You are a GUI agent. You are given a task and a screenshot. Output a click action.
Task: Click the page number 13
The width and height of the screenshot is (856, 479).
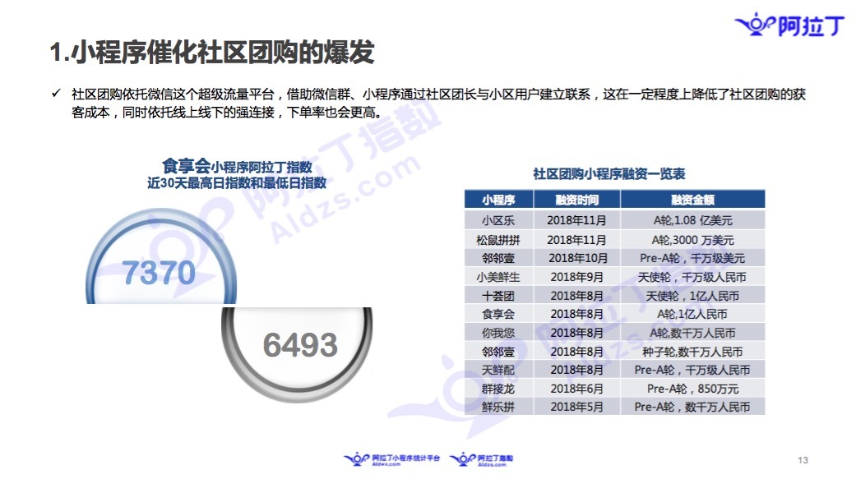803,460
